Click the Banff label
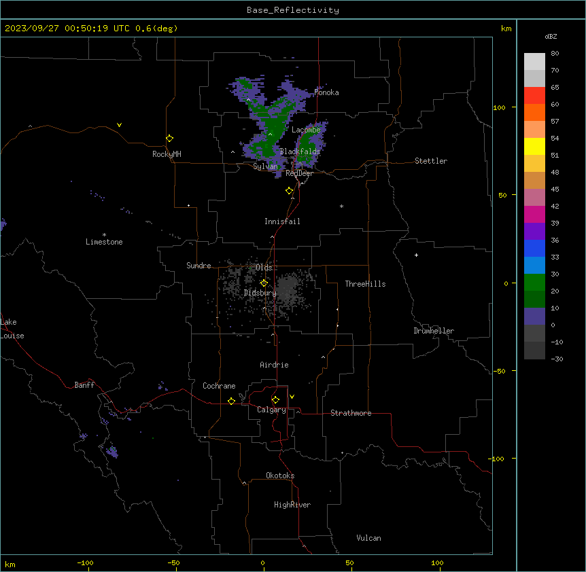The height and width of the screenshot is (572, 586). click(x=84, y=385)
